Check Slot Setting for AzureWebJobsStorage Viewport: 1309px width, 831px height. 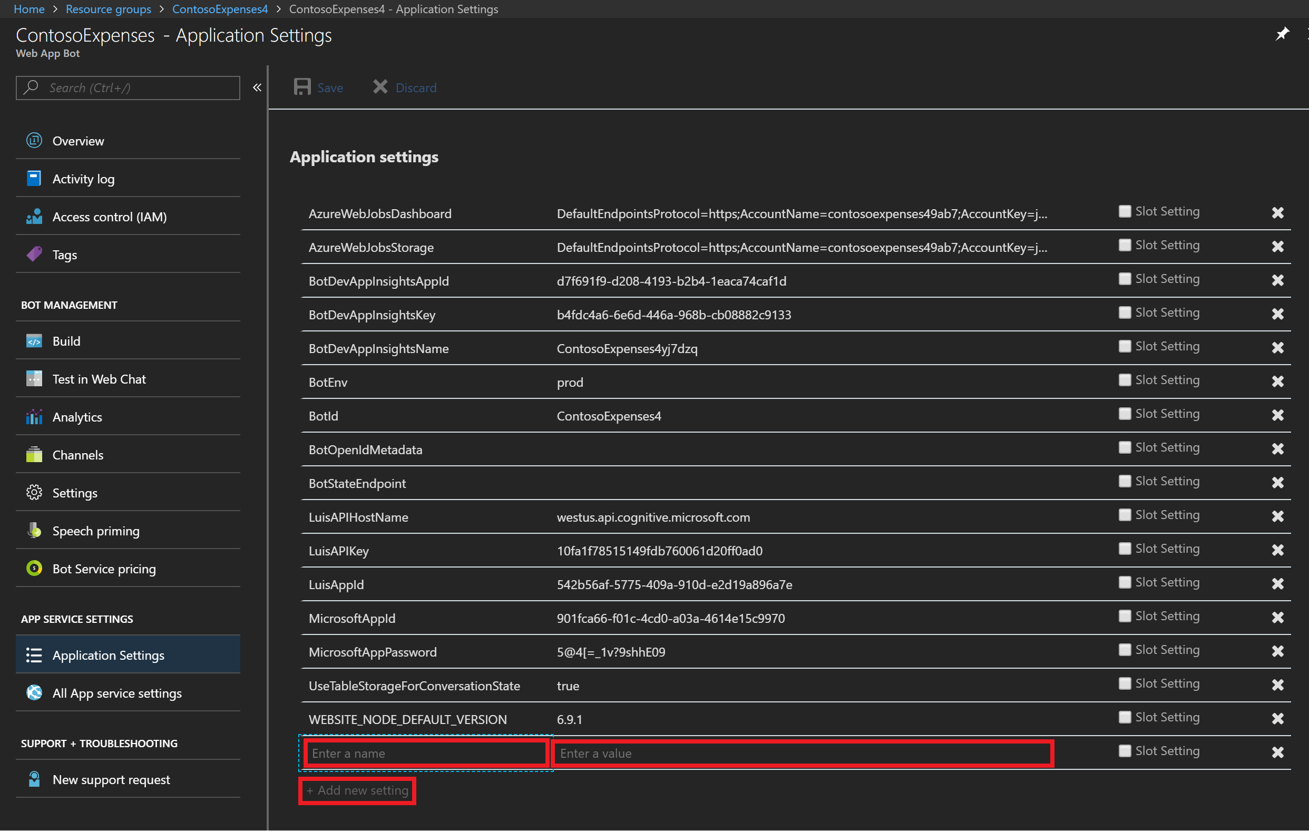pyautogui.click(x=1125, y=245)
